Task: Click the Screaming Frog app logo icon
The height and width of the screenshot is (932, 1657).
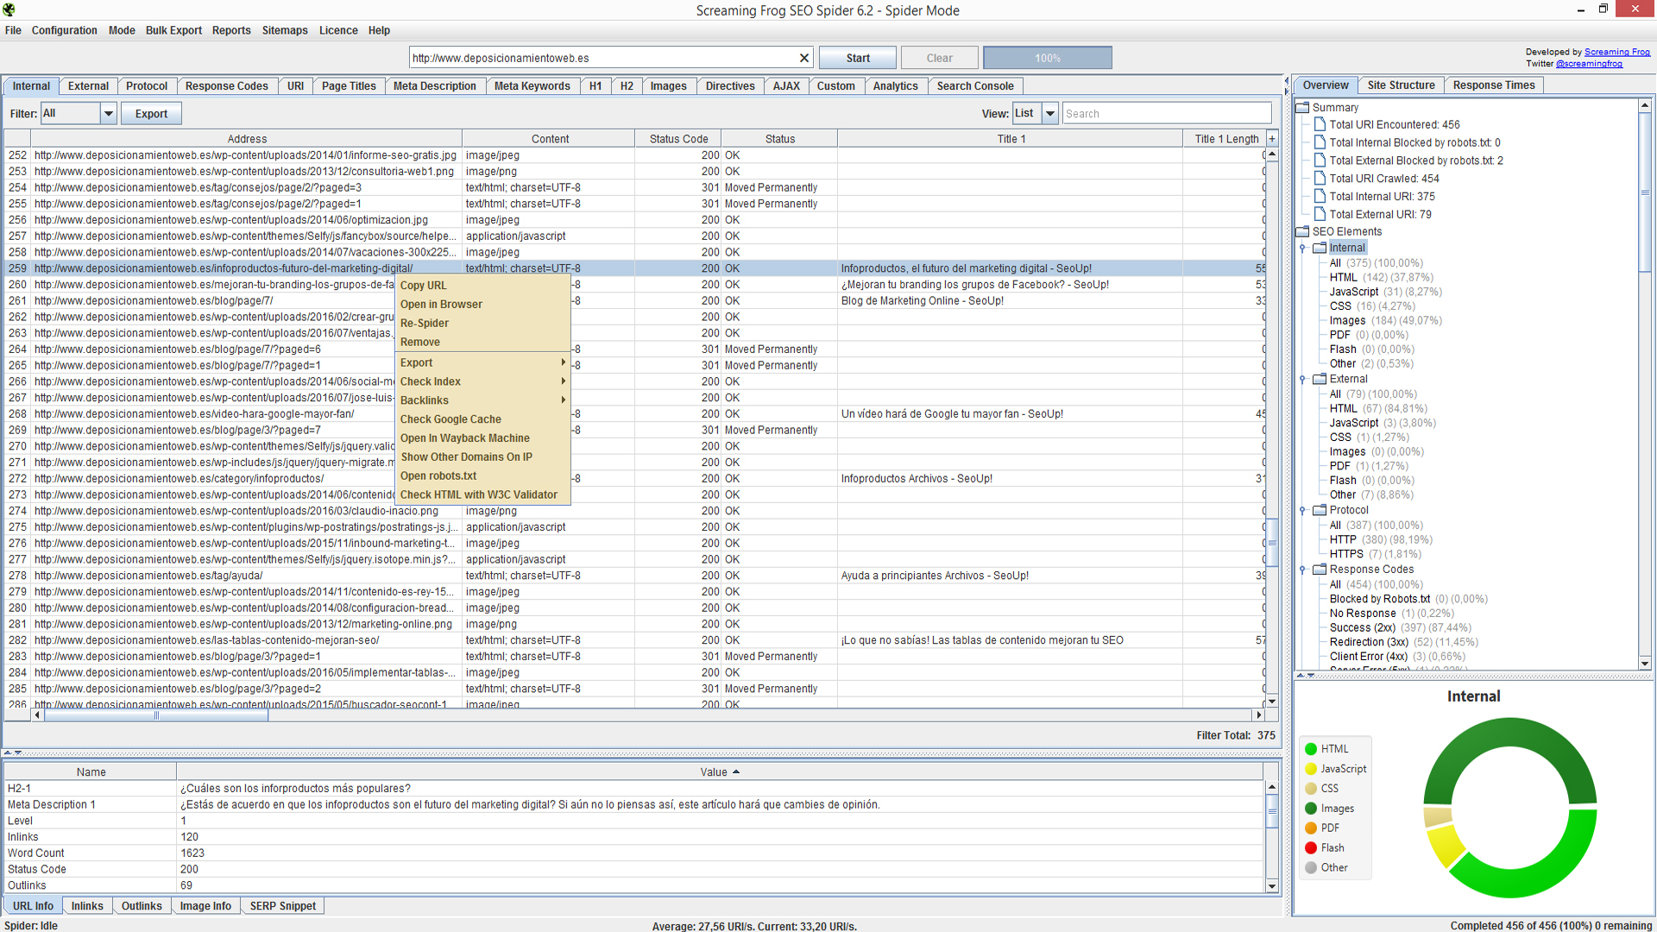Action: (9, 9)
